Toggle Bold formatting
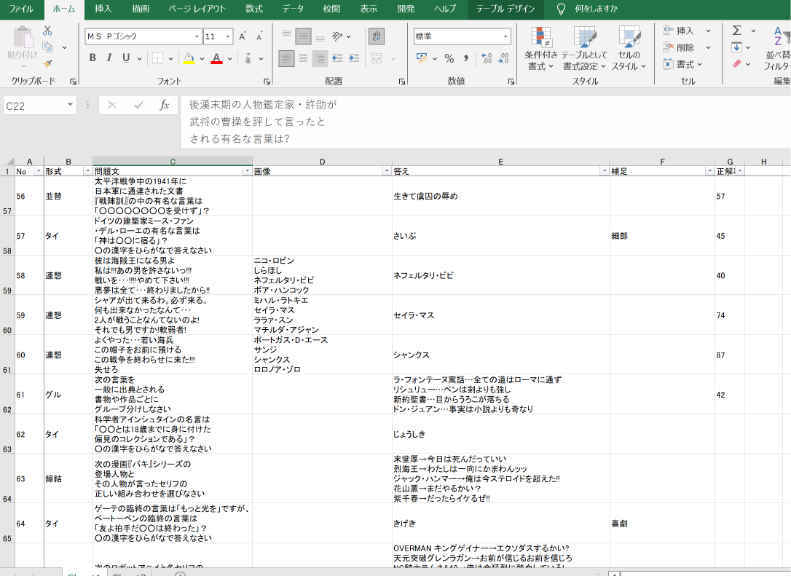Viewport: 791px width, 576px height. click(x=93, y=58)
